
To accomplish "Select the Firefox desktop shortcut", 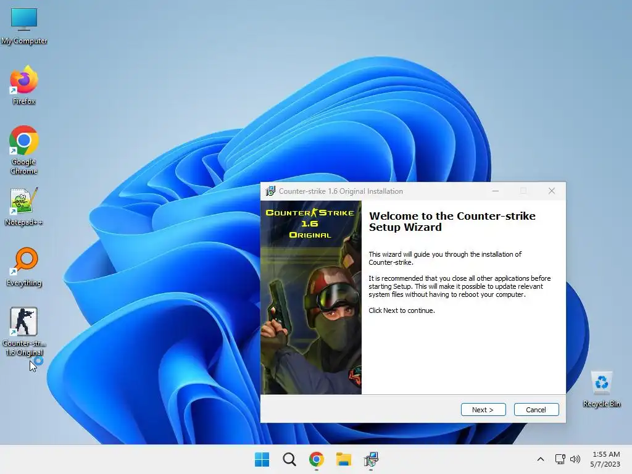I will pos(24,85).
